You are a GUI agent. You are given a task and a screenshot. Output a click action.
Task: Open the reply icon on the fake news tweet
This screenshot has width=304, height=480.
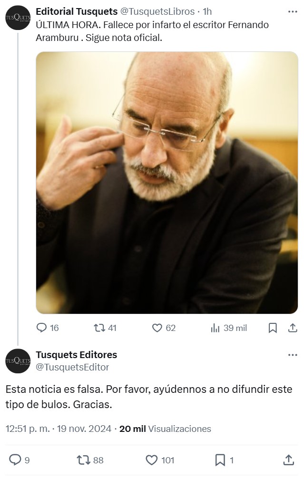click(42, 328)
